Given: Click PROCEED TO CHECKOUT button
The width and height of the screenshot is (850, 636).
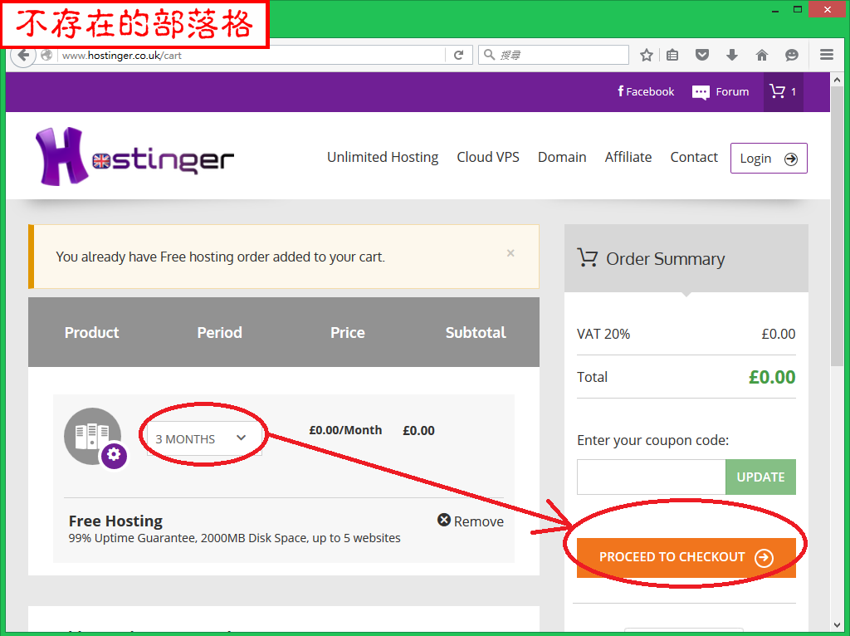Looking at the screenshot, I should coord(686,557).
